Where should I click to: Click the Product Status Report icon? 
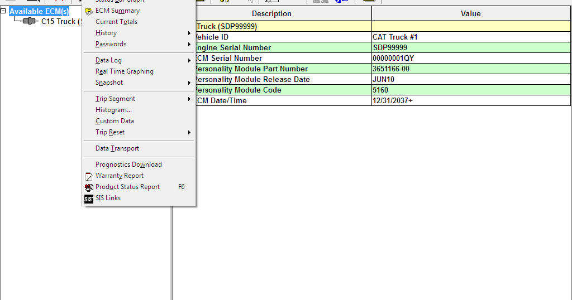pyautogui.click(x=89, y=187)
